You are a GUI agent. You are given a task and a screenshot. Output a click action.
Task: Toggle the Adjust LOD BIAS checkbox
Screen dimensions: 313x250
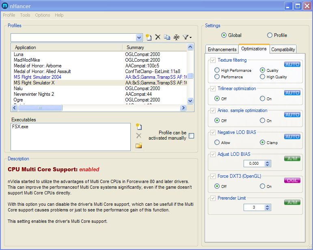[213, 154]
